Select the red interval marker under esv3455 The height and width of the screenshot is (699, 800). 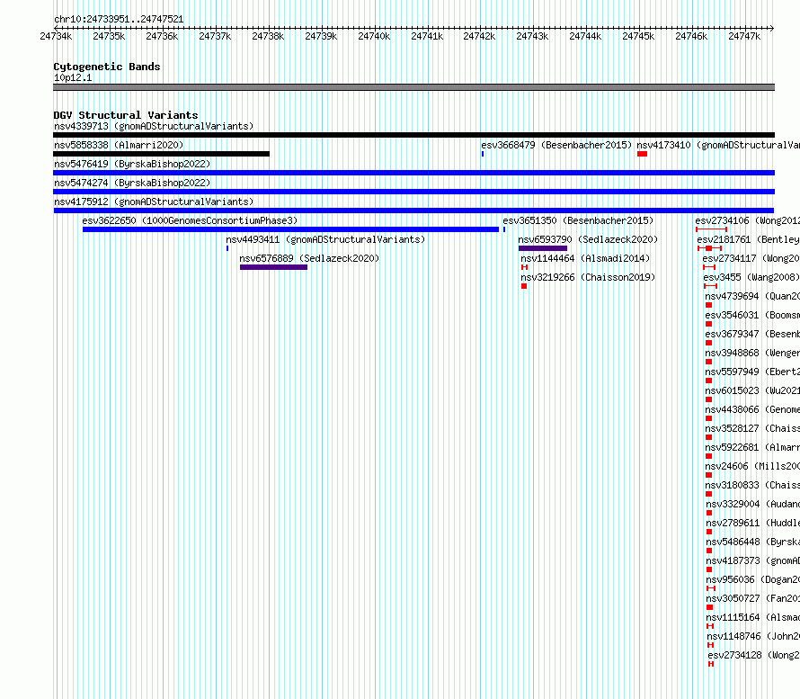tap(710, 286)
